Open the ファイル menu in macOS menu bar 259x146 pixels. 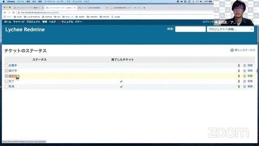click(x=21, y=2)
